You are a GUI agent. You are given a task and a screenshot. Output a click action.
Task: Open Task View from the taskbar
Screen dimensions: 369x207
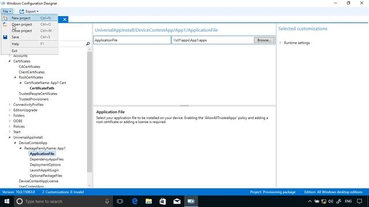tap(120, 201)
